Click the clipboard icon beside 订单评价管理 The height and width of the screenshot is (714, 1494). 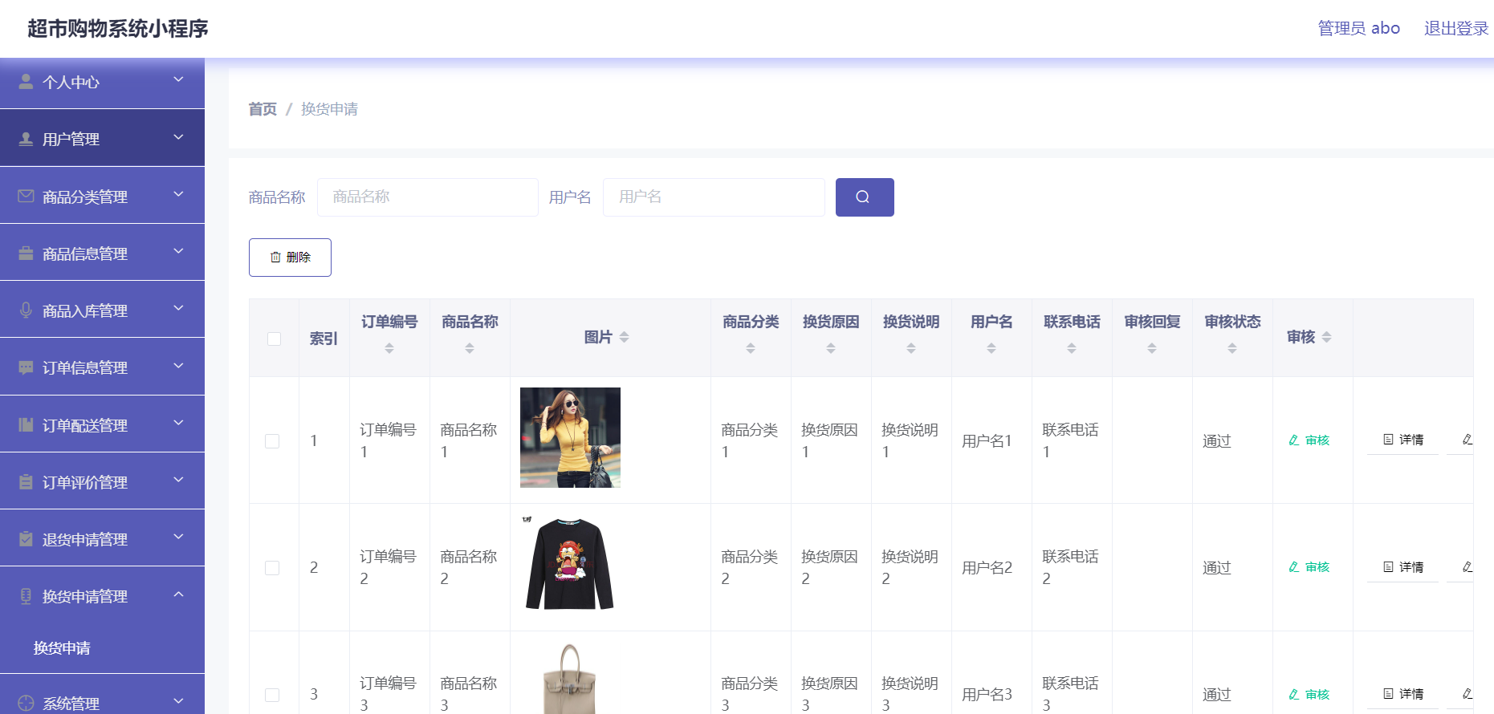coord(26,481)
